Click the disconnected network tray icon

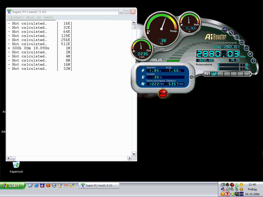point(223,189)
